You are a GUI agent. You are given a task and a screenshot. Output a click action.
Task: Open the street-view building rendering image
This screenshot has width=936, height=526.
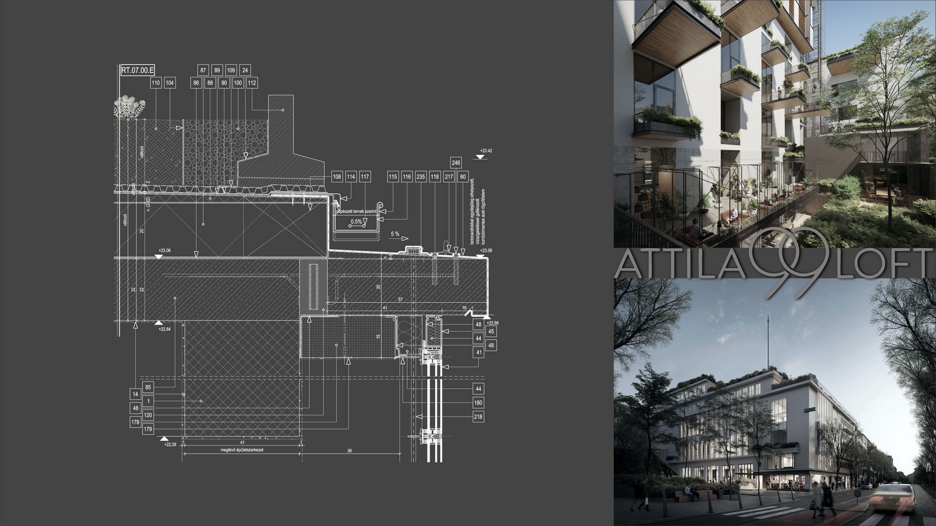coord(775,402)
